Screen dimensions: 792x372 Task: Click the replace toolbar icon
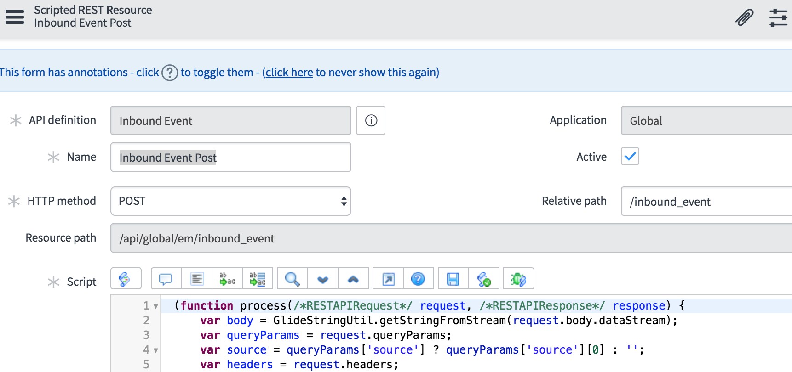pos(227,279)
